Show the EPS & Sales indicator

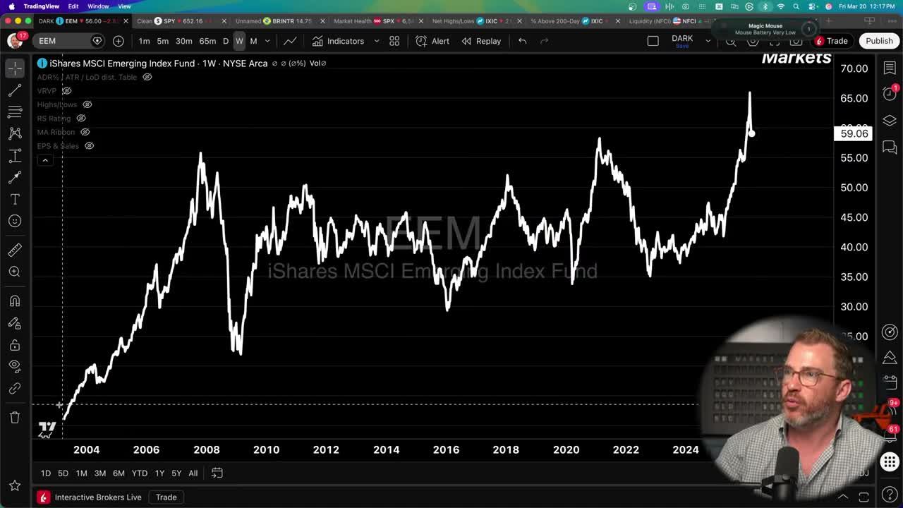click(89, 146)
